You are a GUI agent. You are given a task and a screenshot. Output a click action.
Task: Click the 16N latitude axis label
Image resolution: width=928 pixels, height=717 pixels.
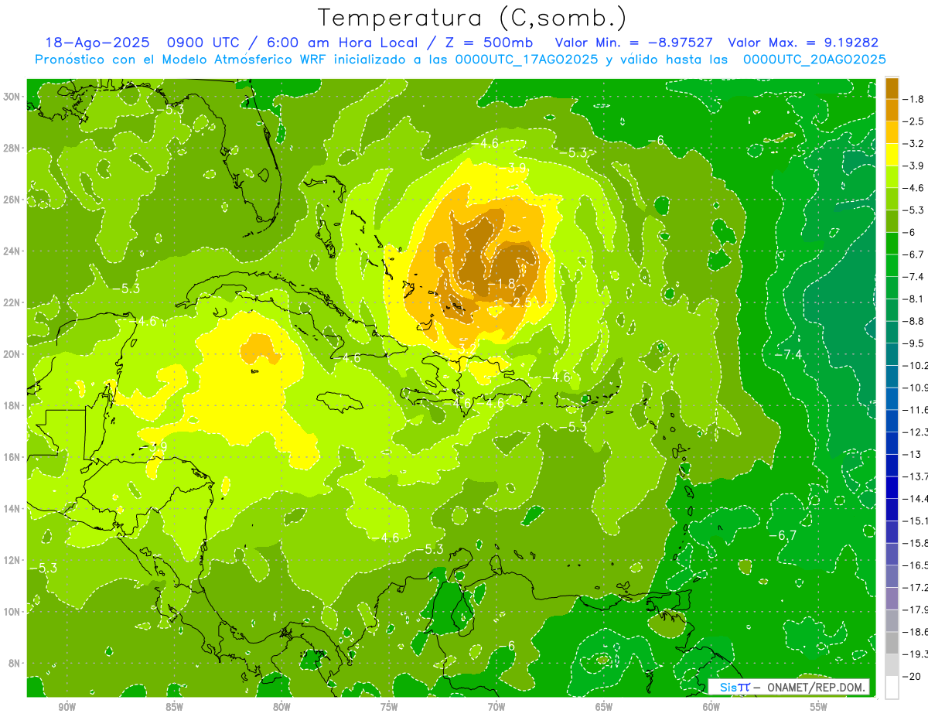[x=12, y=456]
